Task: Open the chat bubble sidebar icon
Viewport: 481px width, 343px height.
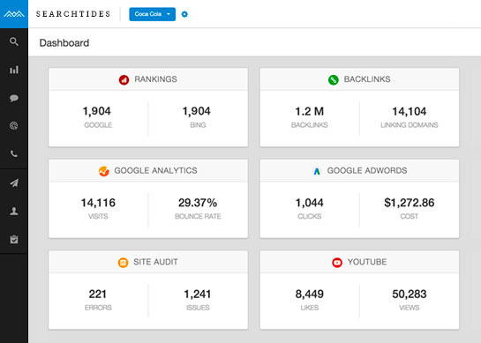Action: [14, 98]
